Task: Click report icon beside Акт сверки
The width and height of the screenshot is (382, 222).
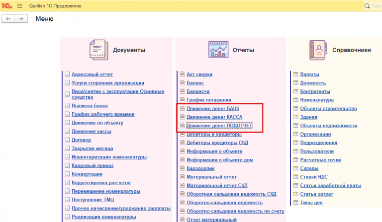Action: (182, 74)
